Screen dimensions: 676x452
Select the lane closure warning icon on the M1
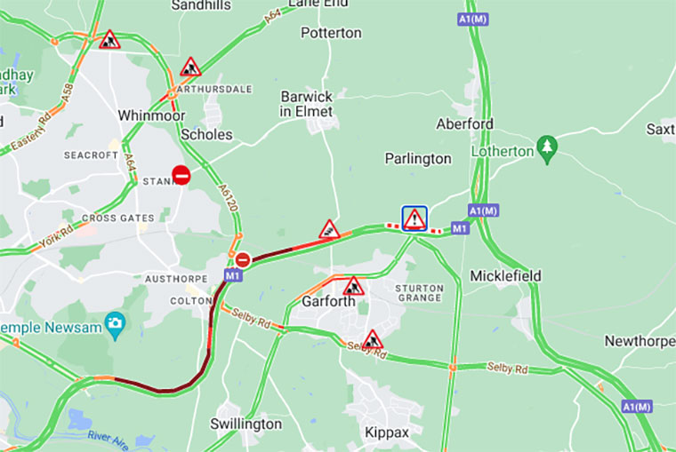pyautogui.click(x=329, y=229)
